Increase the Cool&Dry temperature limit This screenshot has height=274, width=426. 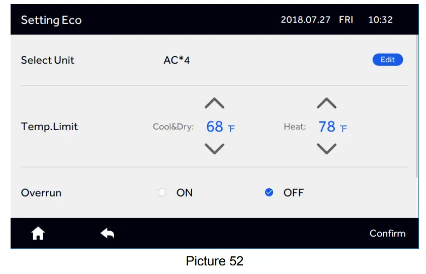coord(215,104)
